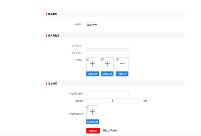This screenshot has height=136, width=201.
Task: Click the plus box above 正面照上传
Action: tap(92, 63)
